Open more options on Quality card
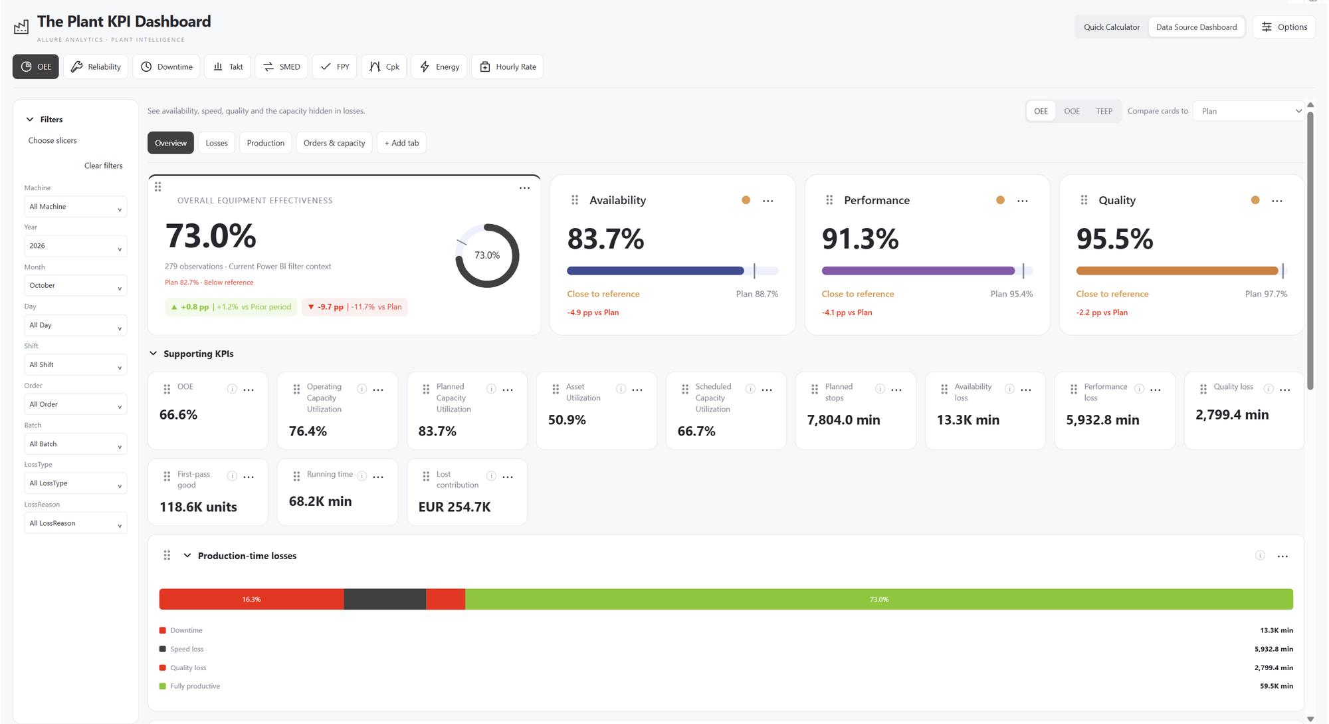This screenshot has width=1329, height=724. click(x=1277, y=201)
